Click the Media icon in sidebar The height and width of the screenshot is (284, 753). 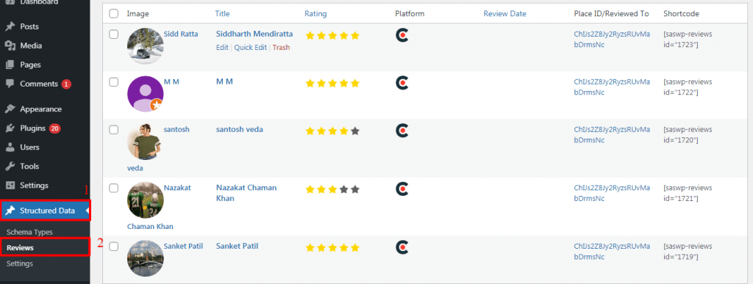pos(10,46)
